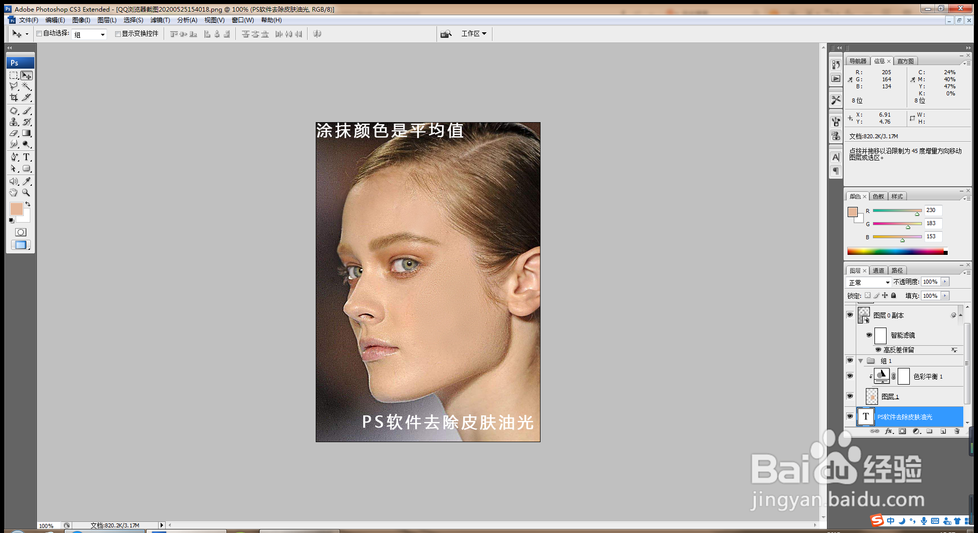Select the Polygonal Lasso tool

14,86
